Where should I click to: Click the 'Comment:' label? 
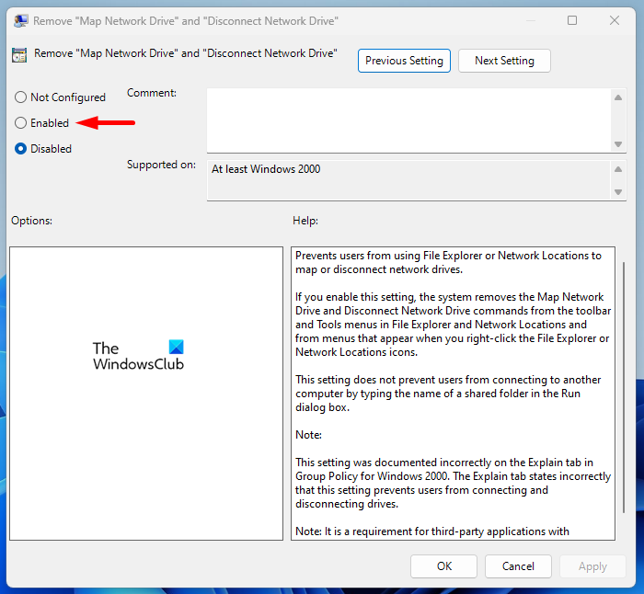[152, 93]
